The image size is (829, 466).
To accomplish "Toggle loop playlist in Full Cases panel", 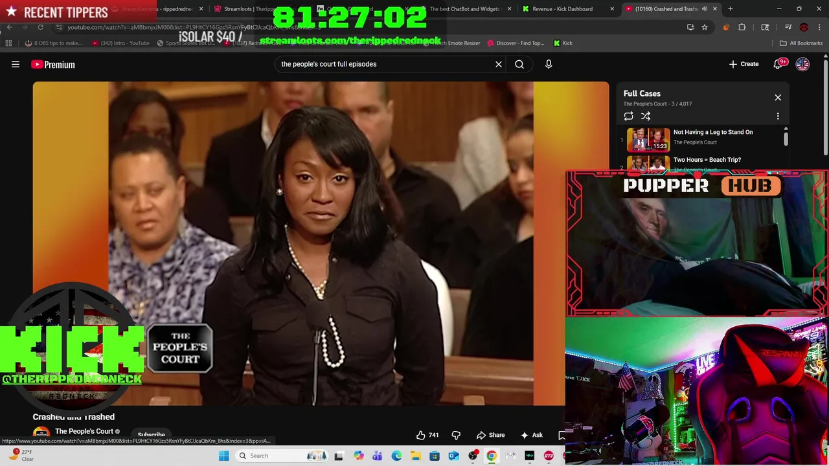I will pyautogui.click(x=628, y=116).
